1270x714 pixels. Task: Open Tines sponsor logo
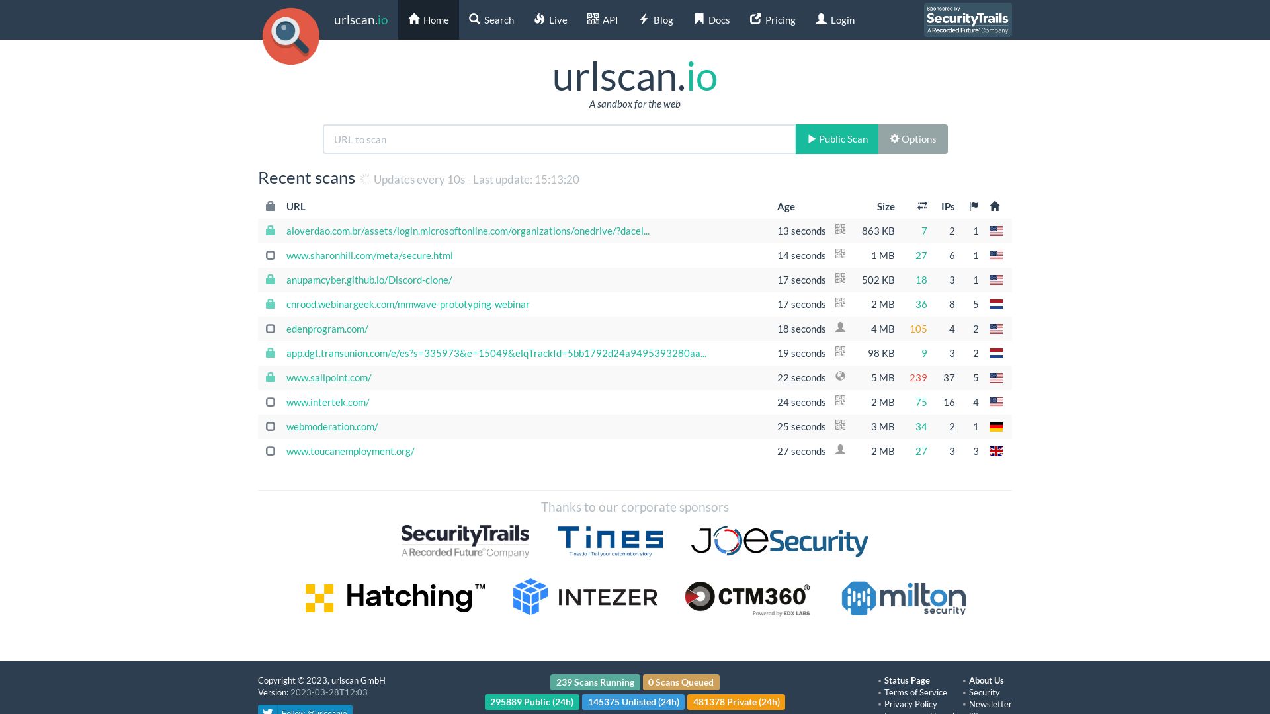pyautogui.click(x=610, y=541)
